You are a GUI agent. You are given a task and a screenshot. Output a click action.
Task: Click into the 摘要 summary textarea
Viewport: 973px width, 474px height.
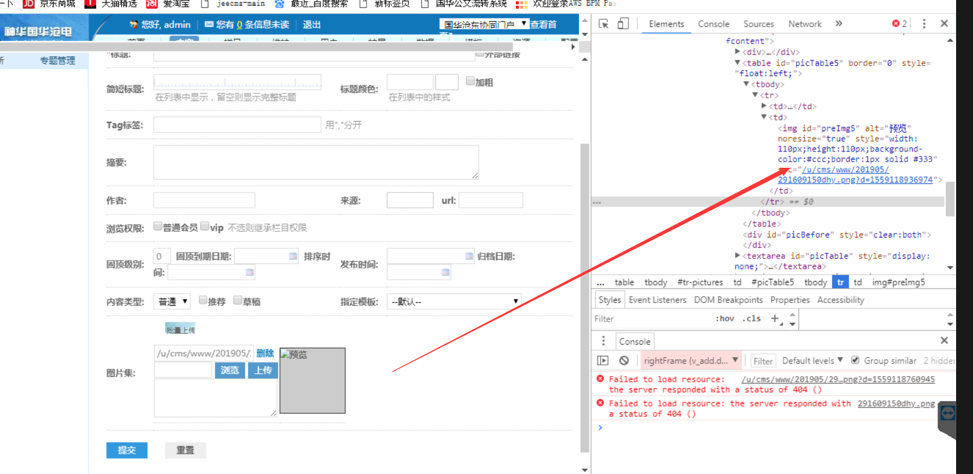pyautogui.click(x=316, y=163)
